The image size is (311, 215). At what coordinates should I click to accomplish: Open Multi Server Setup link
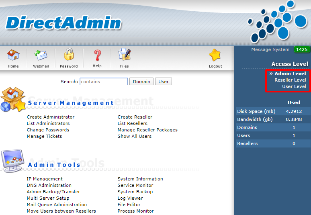48,198
